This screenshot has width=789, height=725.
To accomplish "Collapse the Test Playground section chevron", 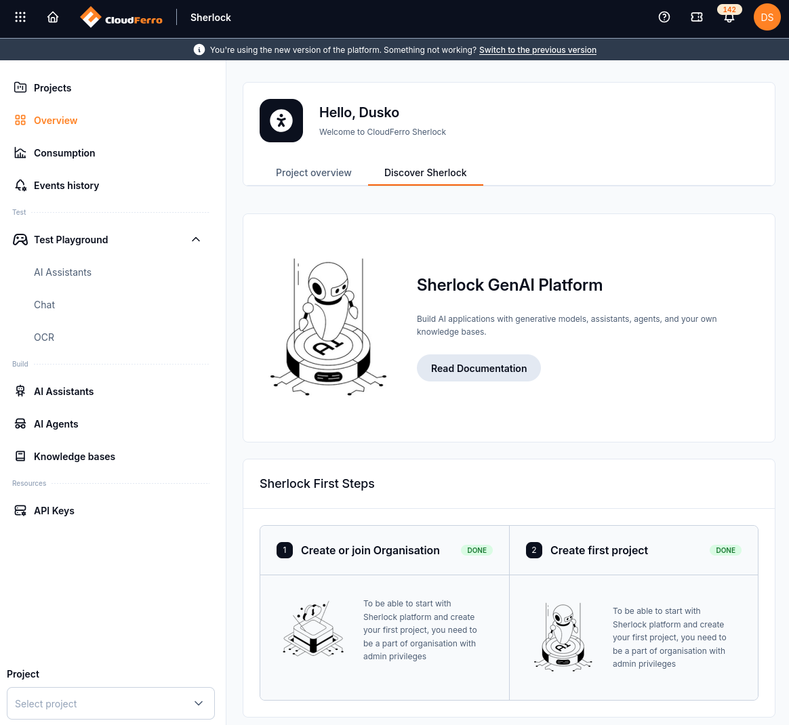I will click(x=196, y=239).
